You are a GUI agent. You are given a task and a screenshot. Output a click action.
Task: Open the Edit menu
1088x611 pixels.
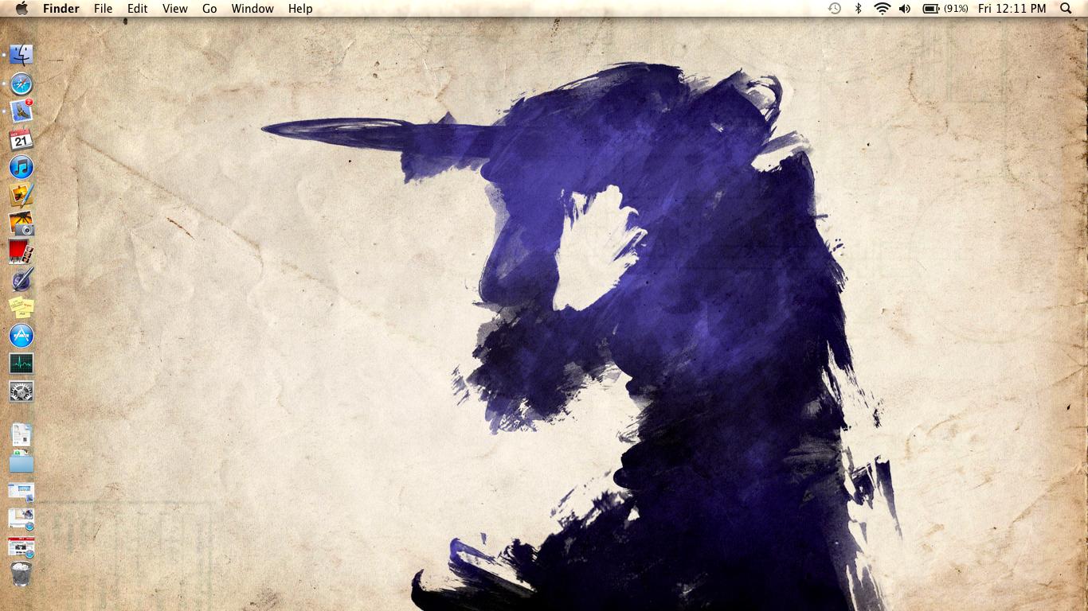pos(138,9)
